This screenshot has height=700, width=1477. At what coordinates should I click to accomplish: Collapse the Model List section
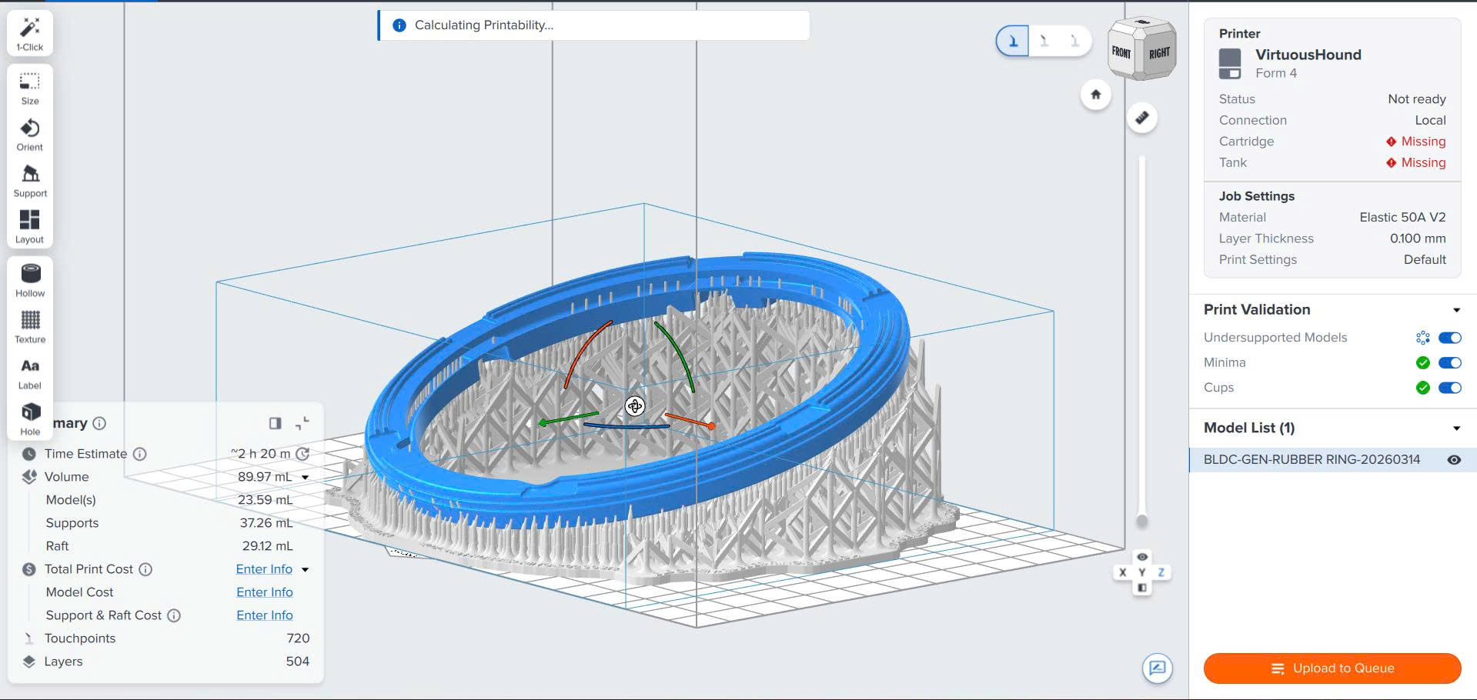pyautogui.click(x=1456, y=428)
